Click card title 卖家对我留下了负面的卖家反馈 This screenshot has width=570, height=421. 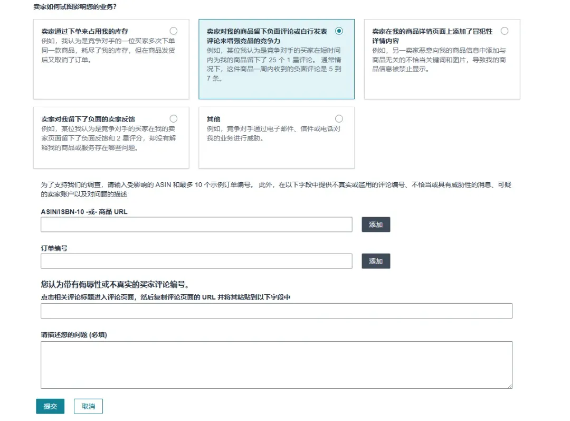(x=88, y=119)
